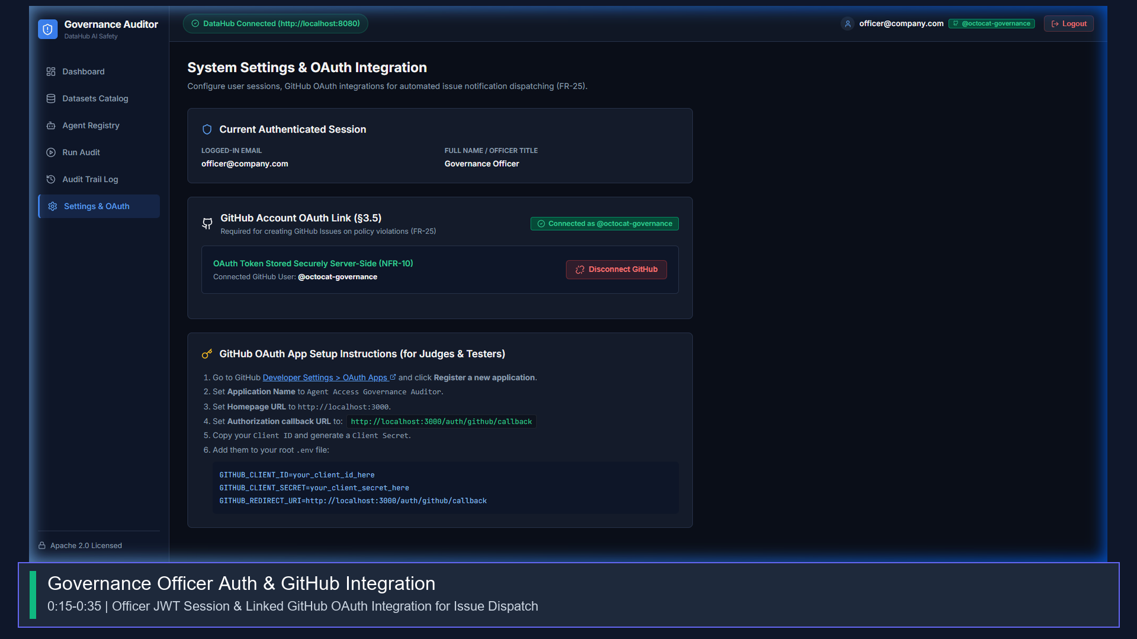Click the Apache 2.0 Licensed text

(86, 546)
